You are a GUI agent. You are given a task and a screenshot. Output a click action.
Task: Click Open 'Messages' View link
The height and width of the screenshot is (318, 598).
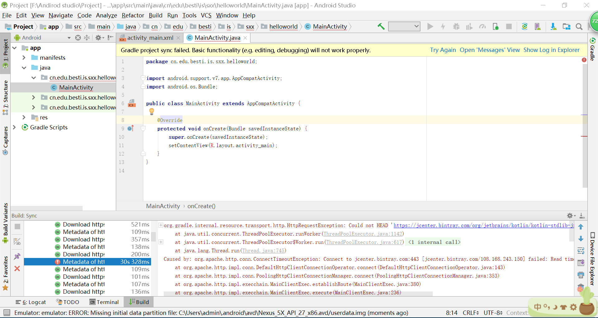pyautogui.click(x=490, y=50)
